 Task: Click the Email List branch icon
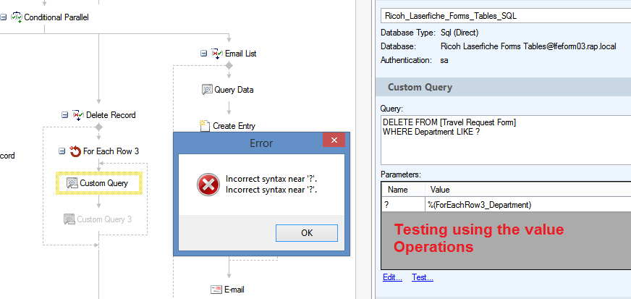click(x=217, y=54)
